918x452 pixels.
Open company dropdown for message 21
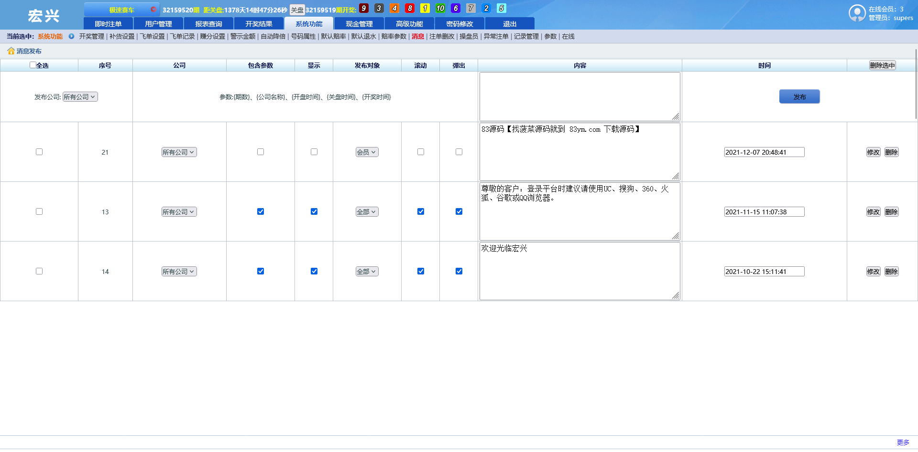179,152
